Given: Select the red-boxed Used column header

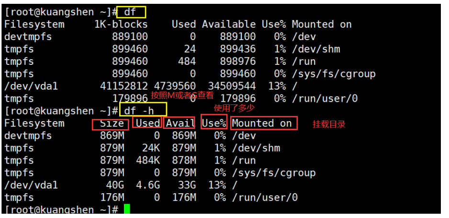Looking at the screenshot, I should pos(147,123).
